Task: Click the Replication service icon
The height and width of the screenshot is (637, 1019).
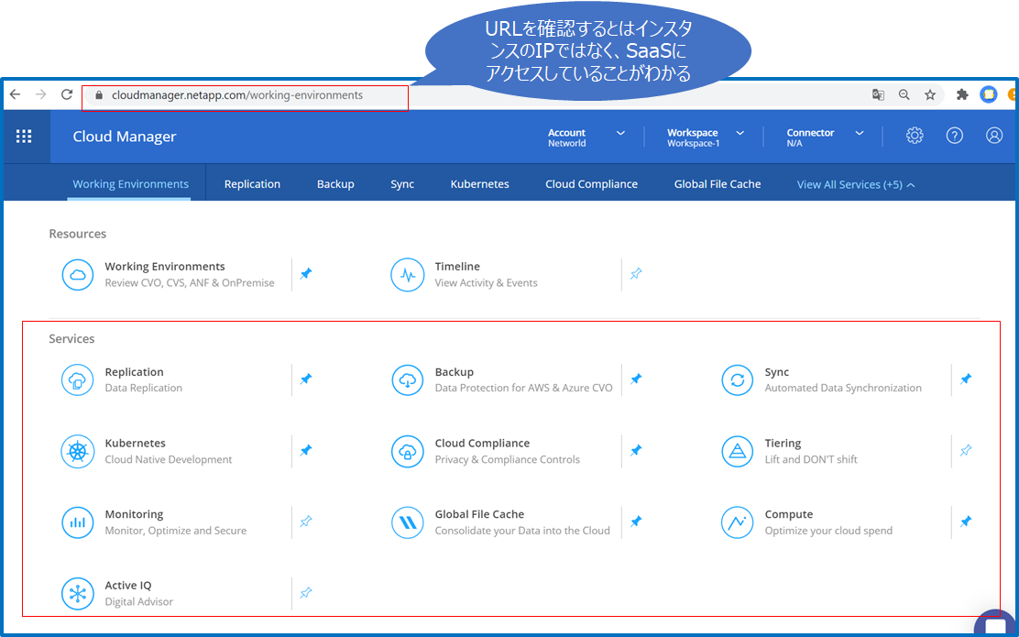Action: [x=77, y=379]
